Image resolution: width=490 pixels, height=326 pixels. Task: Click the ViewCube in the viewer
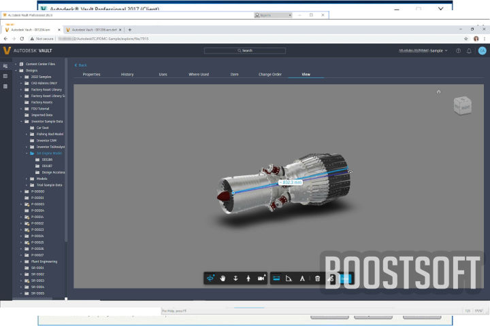pyautogui.click(x=463, y=106)
